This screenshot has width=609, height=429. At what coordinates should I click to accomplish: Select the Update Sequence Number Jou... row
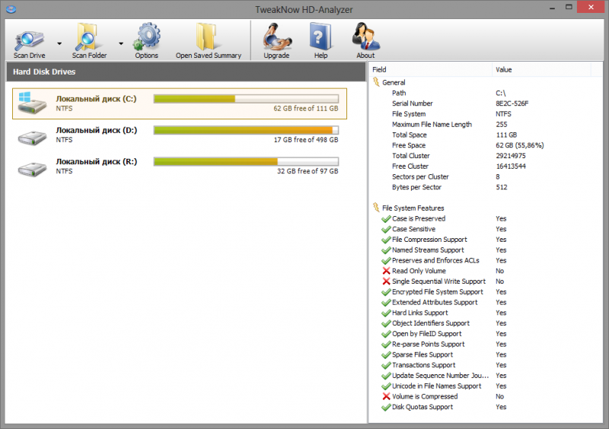486,376
